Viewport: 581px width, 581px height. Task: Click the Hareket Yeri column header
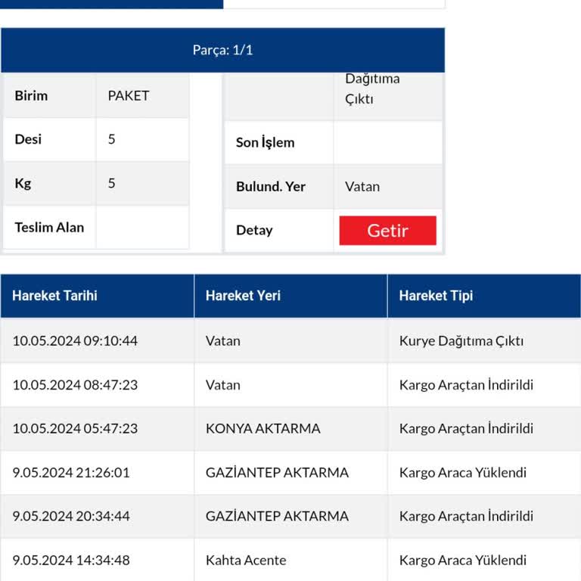(243, 296)
